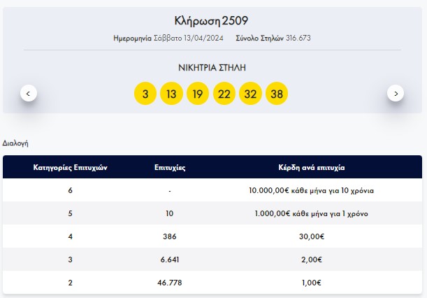This screenshot has width=427, height=298.
Task: Click the Κατηγορίες Επιτυχιών column header
Action: tap(70, 168)
